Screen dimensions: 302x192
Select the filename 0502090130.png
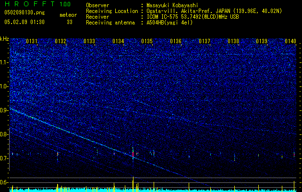[24, 12]
